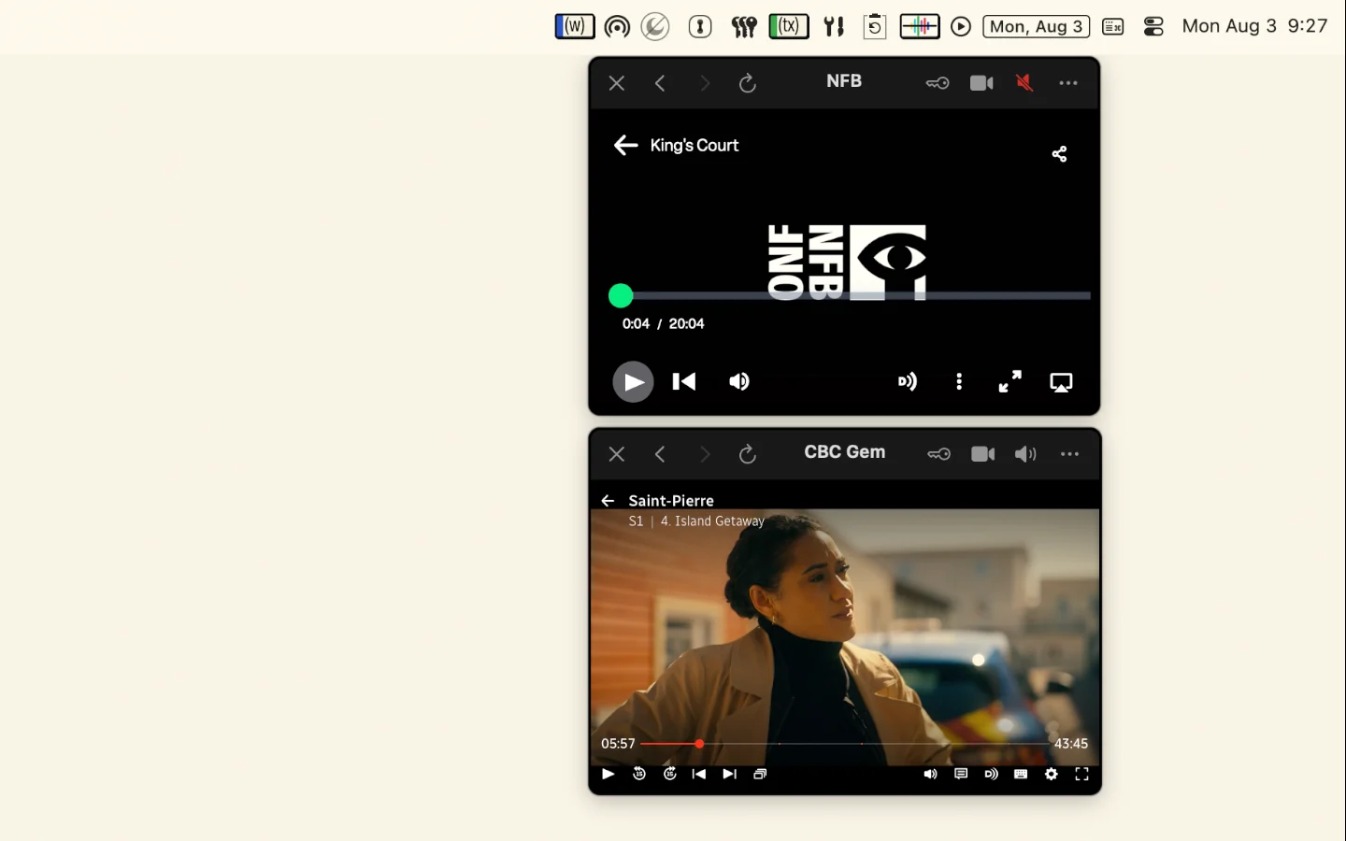The width and height of the screenshot is (1346, 841).
Task: Open key/password icon in NFB window
Action: coord(938,83)
